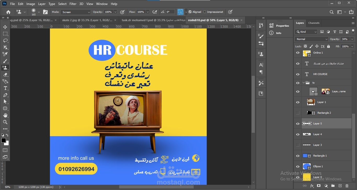The image size is (357, 190).
Task: Open the Mode dropdown showing Screen
Action: [76, 12]
